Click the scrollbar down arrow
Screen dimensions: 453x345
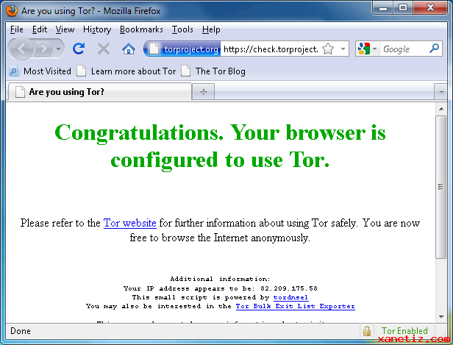[441, 317]
